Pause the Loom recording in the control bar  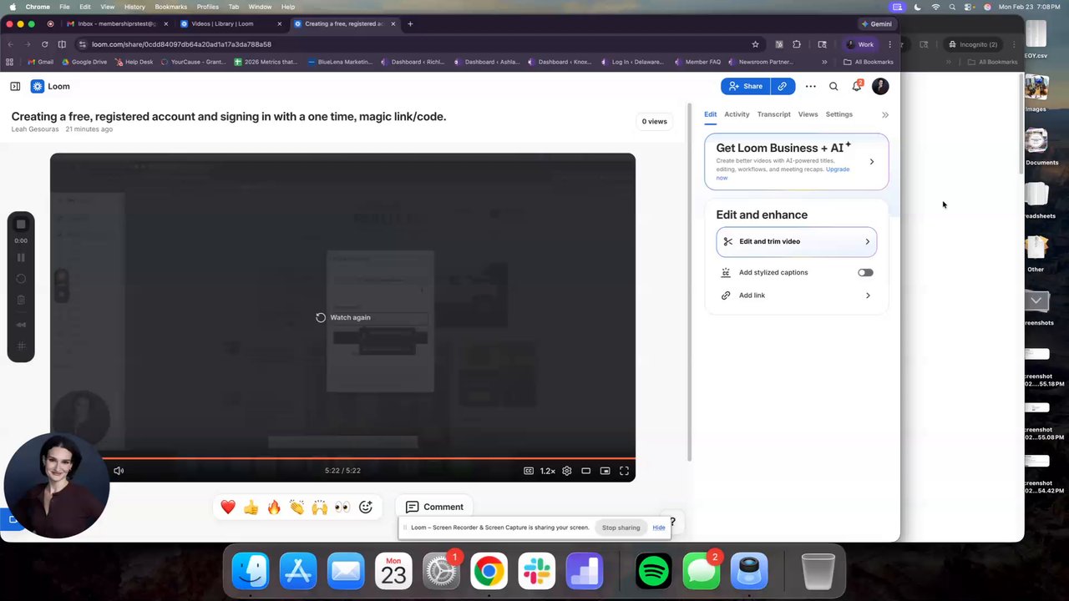click(21, 258)
